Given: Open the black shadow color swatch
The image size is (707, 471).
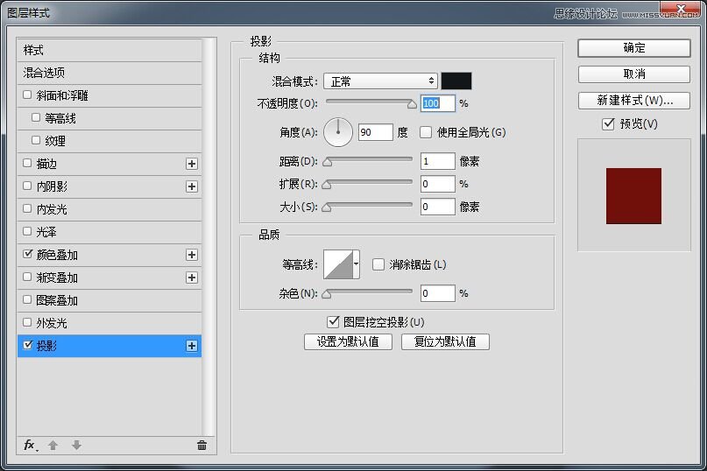Looking at the screenshot, I should point(456,81).
